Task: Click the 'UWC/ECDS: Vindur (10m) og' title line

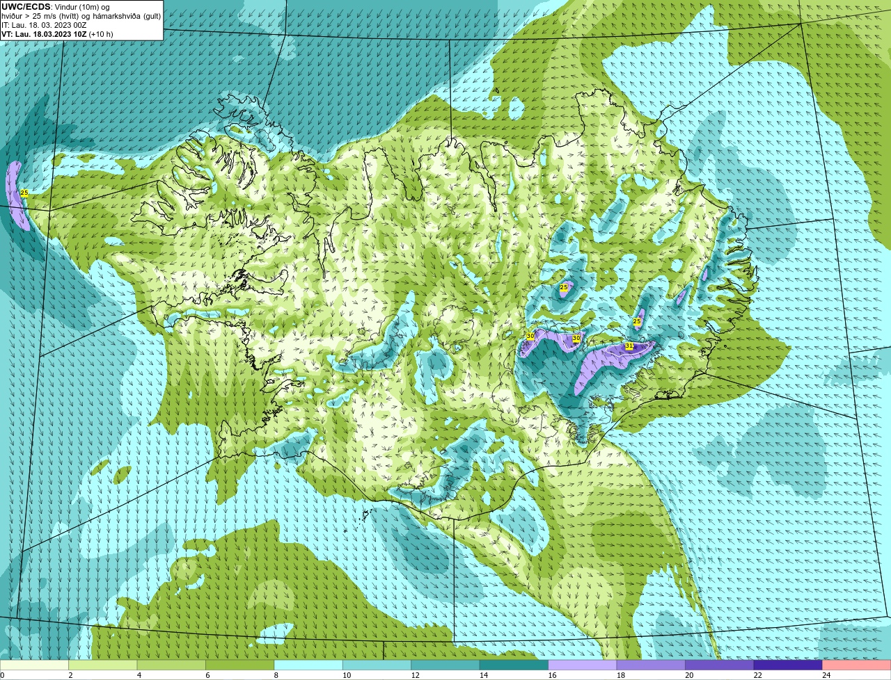Action: click(x=56, y=7)
